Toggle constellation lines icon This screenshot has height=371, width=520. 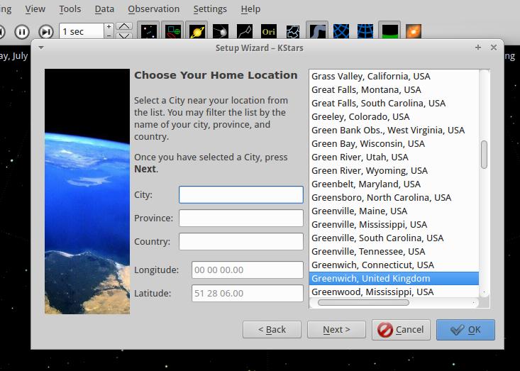[244, 31]
